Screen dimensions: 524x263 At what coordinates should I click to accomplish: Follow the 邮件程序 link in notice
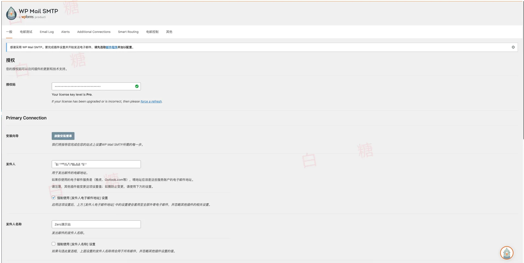[111, 47]
